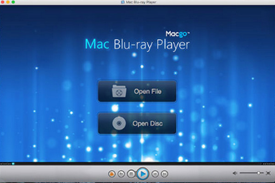Mute audio with the speaker icon
Image resolution: width=275 pixels, height=183 pixels.
point(235,173)
